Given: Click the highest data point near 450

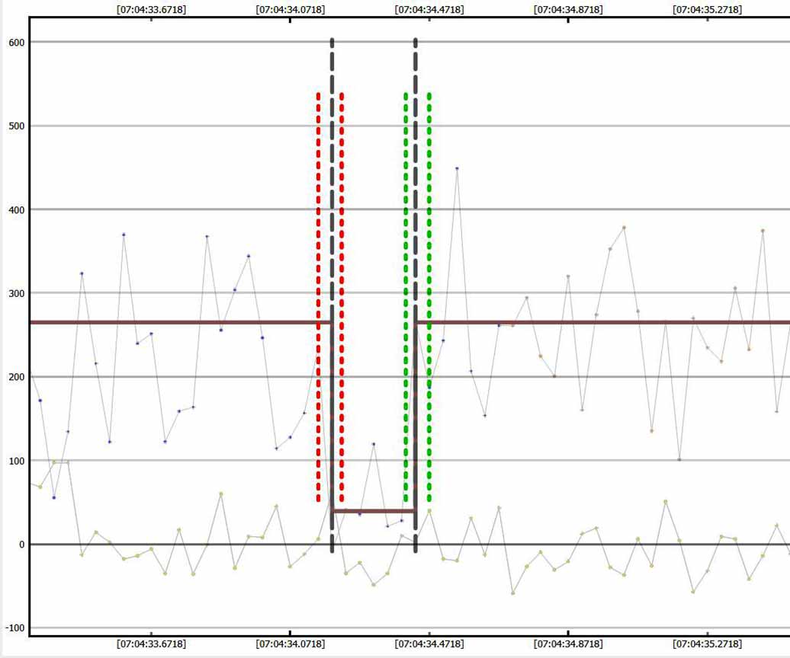Looking at the screenshot, I should (457, 168).
